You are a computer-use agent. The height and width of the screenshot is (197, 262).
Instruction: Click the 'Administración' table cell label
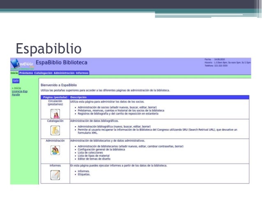pos(55,141)
